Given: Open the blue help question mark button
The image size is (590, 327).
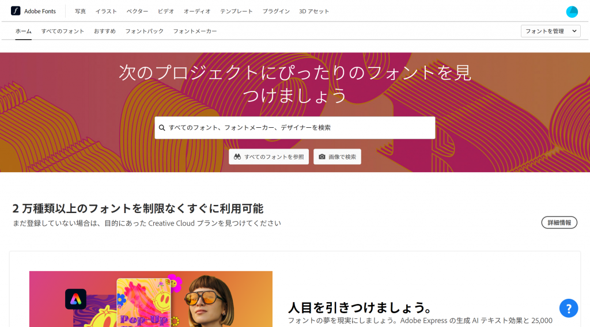Looking at the screenshot, I should pos(569,308).
